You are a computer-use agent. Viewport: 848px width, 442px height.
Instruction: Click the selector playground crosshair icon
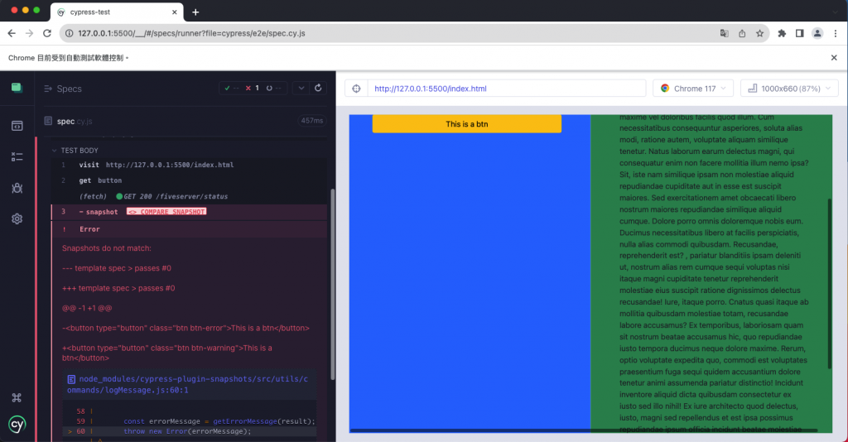356,89
